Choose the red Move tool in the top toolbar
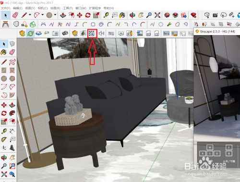Viewport: 240px width, 182px height. 80,15
